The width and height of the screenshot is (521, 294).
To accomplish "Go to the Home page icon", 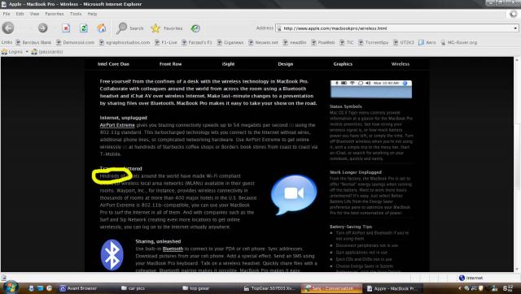I will (101, 28).
